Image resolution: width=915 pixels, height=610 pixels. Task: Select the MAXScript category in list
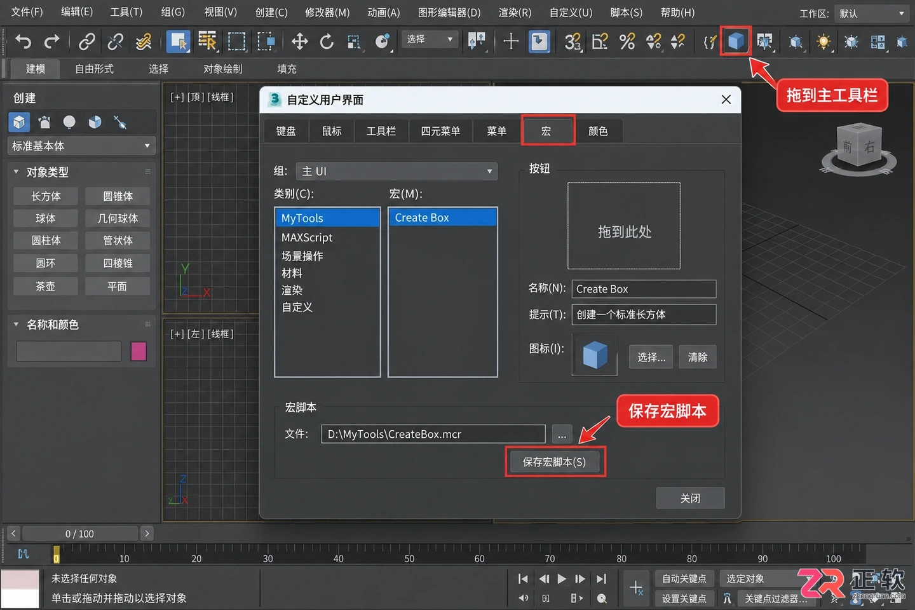[327, 238]
